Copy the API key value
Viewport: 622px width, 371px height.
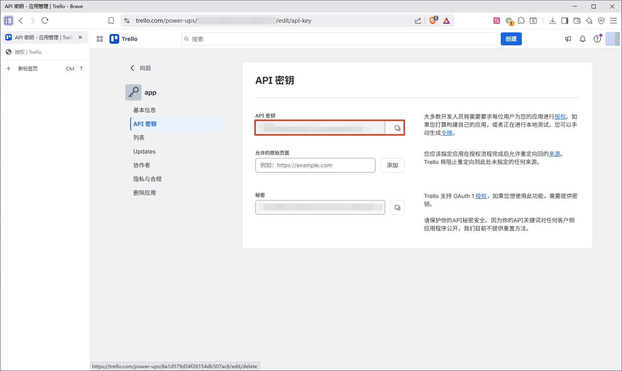click(397, 128)
